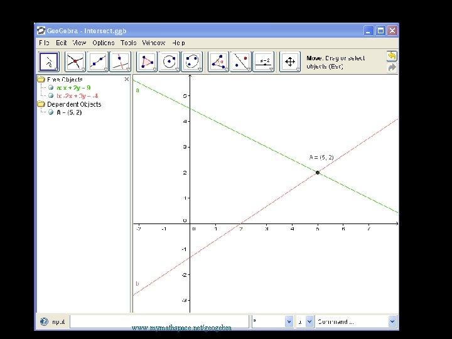Click the red line label b
Viewport: 452px width, 339px height.
pyautogui.click(x=137, y=283)
